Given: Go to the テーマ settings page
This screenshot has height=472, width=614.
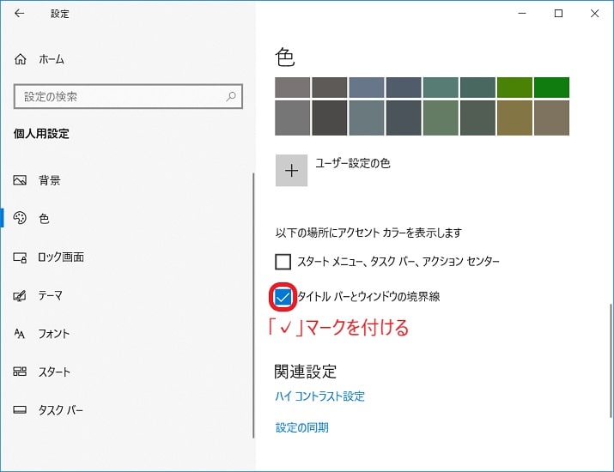Looking at the screenshot, I should [x=50, y=295].
